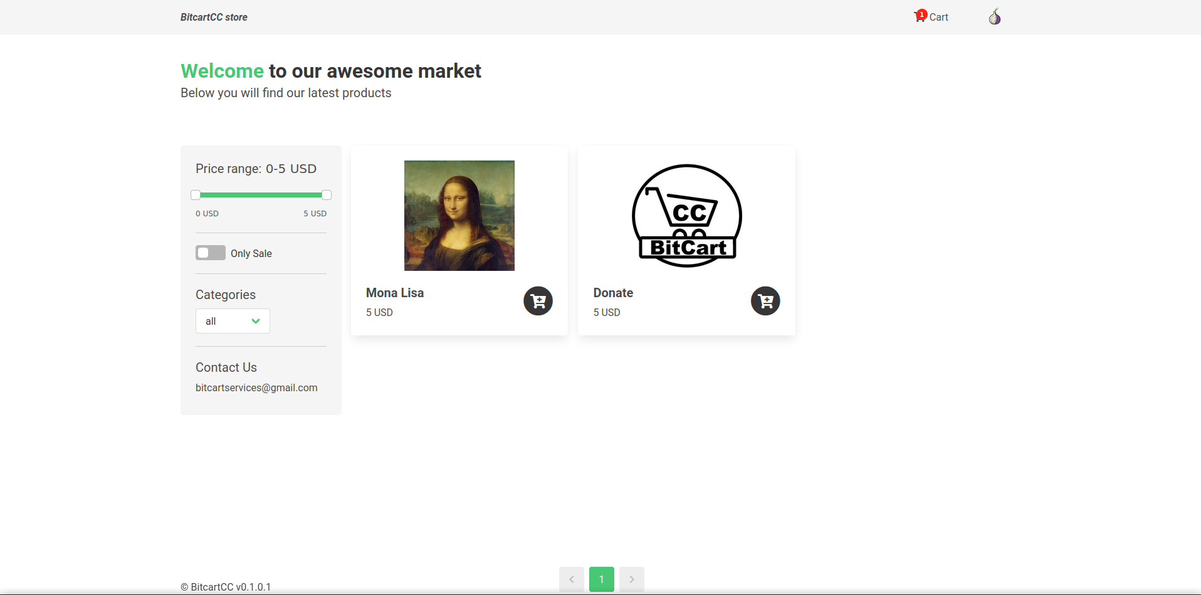Click the Tor onion icon

coord(995,17)
